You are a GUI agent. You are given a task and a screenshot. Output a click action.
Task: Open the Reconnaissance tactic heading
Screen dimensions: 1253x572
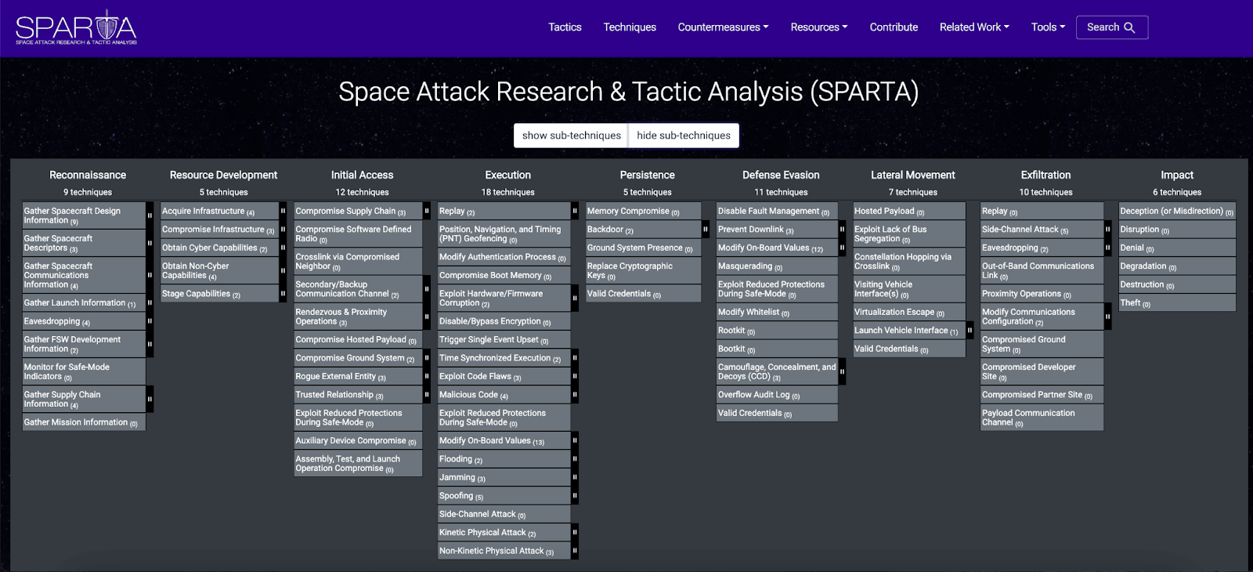(88, 175)
